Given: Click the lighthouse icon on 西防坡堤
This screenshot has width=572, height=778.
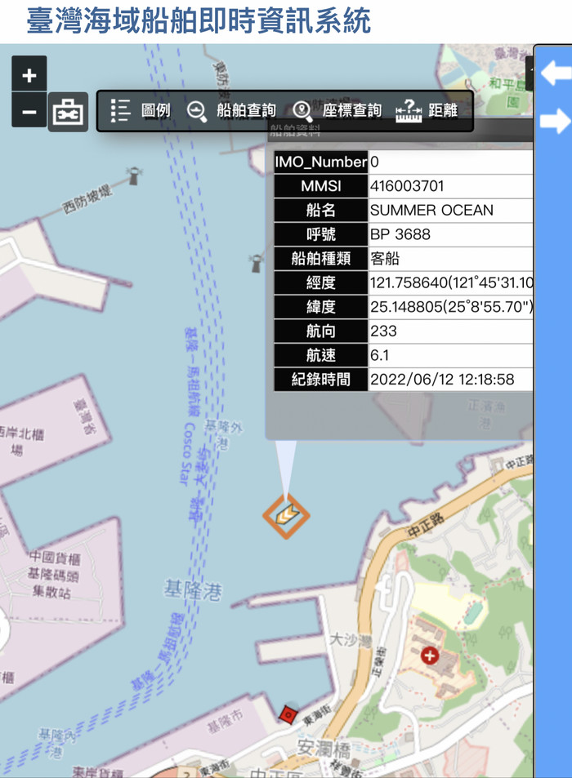Looking at the screenshot, I should pos(134,175).
